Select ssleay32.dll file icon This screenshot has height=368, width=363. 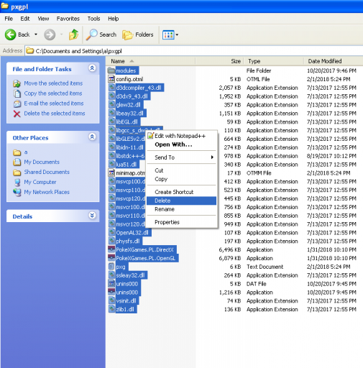point(111,275)
